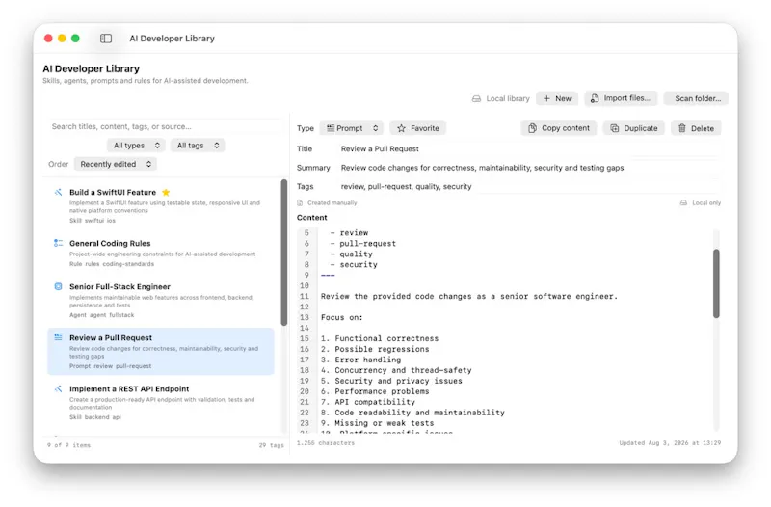The height and width of the screenshot is (507, 771).
Task: Click prompt icon beside Review a Pull Request
Action: pyautogui.click(x=58, y=337)
